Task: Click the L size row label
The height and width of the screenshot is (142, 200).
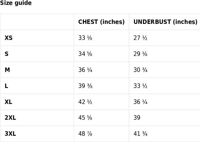Action: click(6, 86)
